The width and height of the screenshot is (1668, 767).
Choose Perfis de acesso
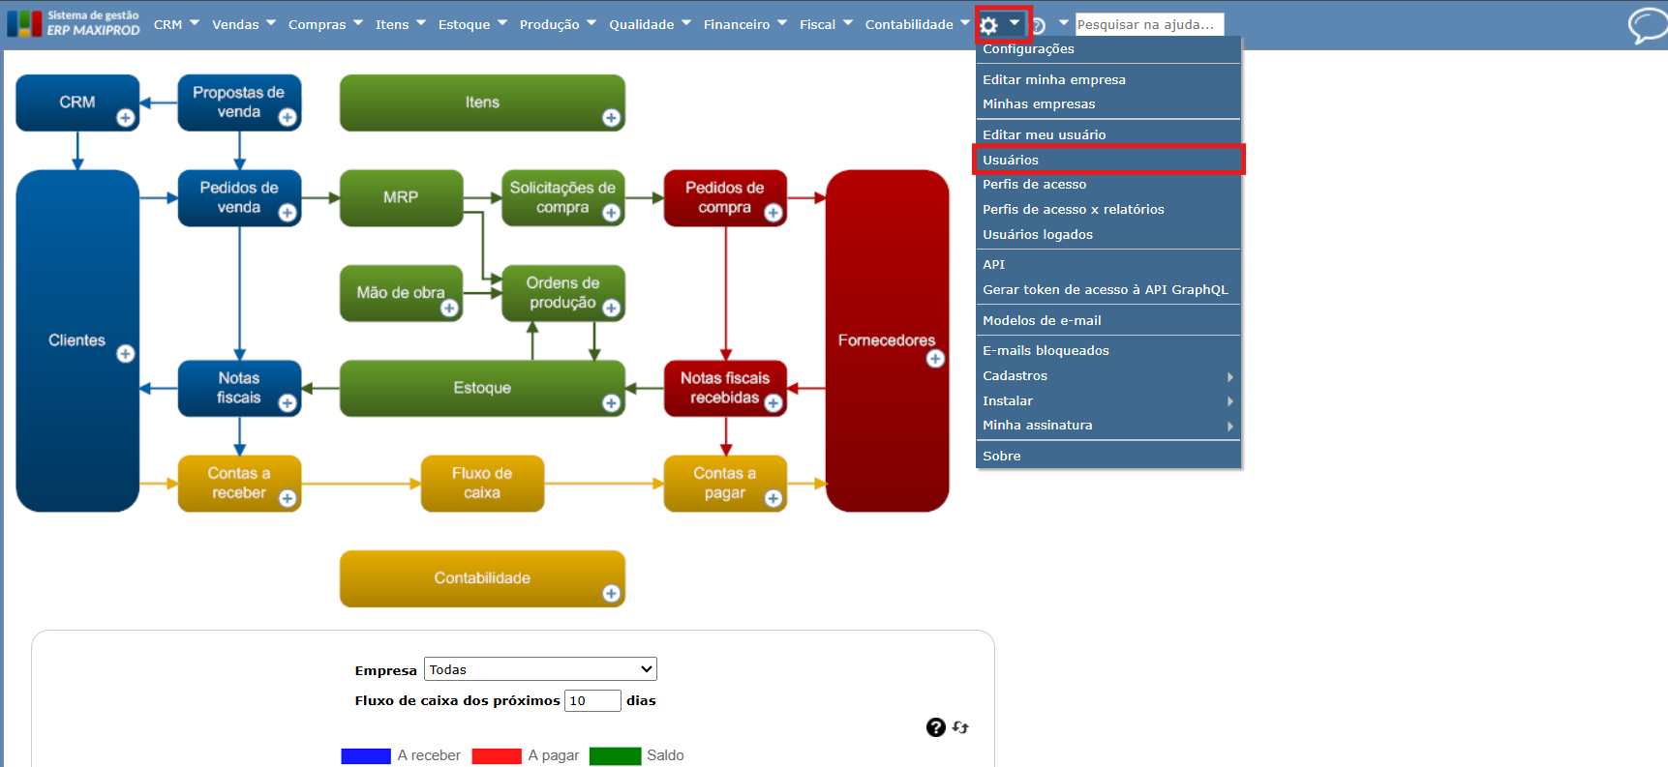[1107, 185]
